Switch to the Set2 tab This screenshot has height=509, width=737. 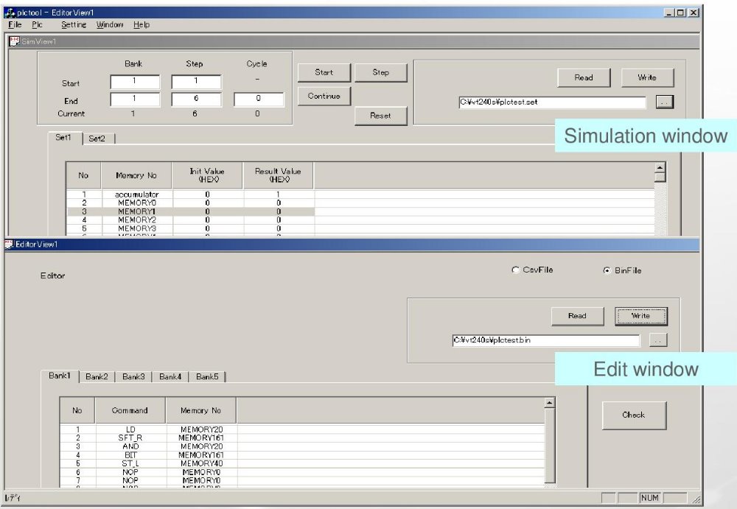click(x=97, y=138)
